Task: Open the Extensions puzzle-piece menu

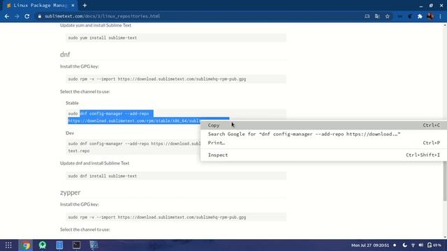Action: pos(420,17)
